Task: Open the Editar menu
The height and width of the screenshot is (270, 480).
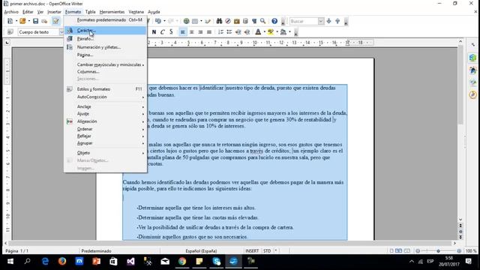Action: click(28, 12)
